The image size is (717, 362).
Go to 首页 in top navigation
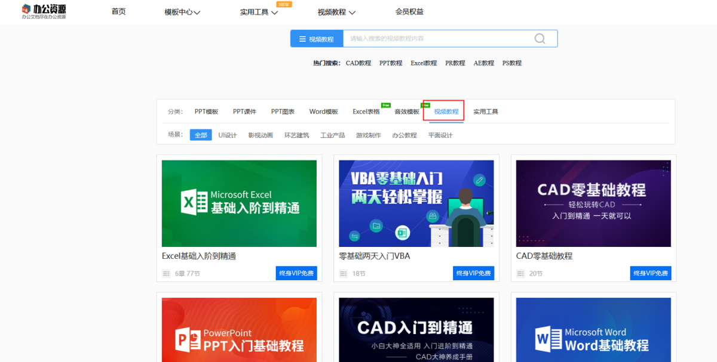coord(119,11)
